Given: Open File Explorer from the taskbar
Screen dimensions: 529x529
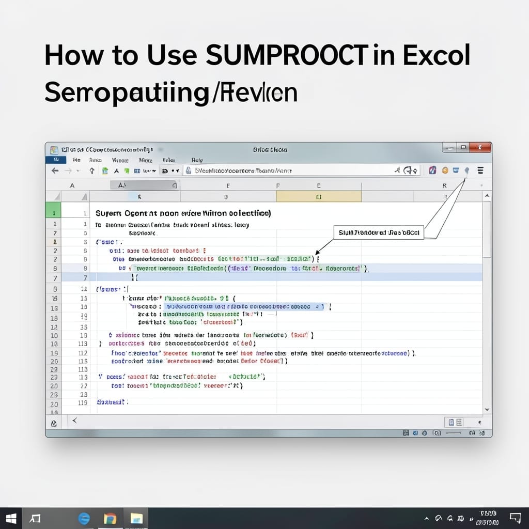Looking at the screenshot, I should (x=136, y=518).
